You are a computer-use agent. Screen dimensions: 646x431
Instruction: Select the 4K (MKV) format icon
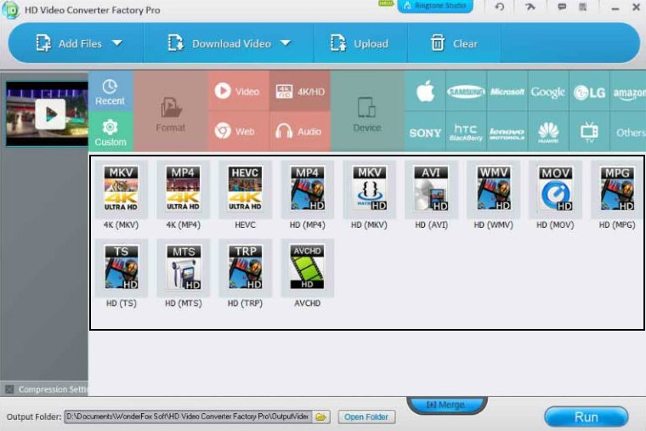pyautogui.click(x=121, y=189)
